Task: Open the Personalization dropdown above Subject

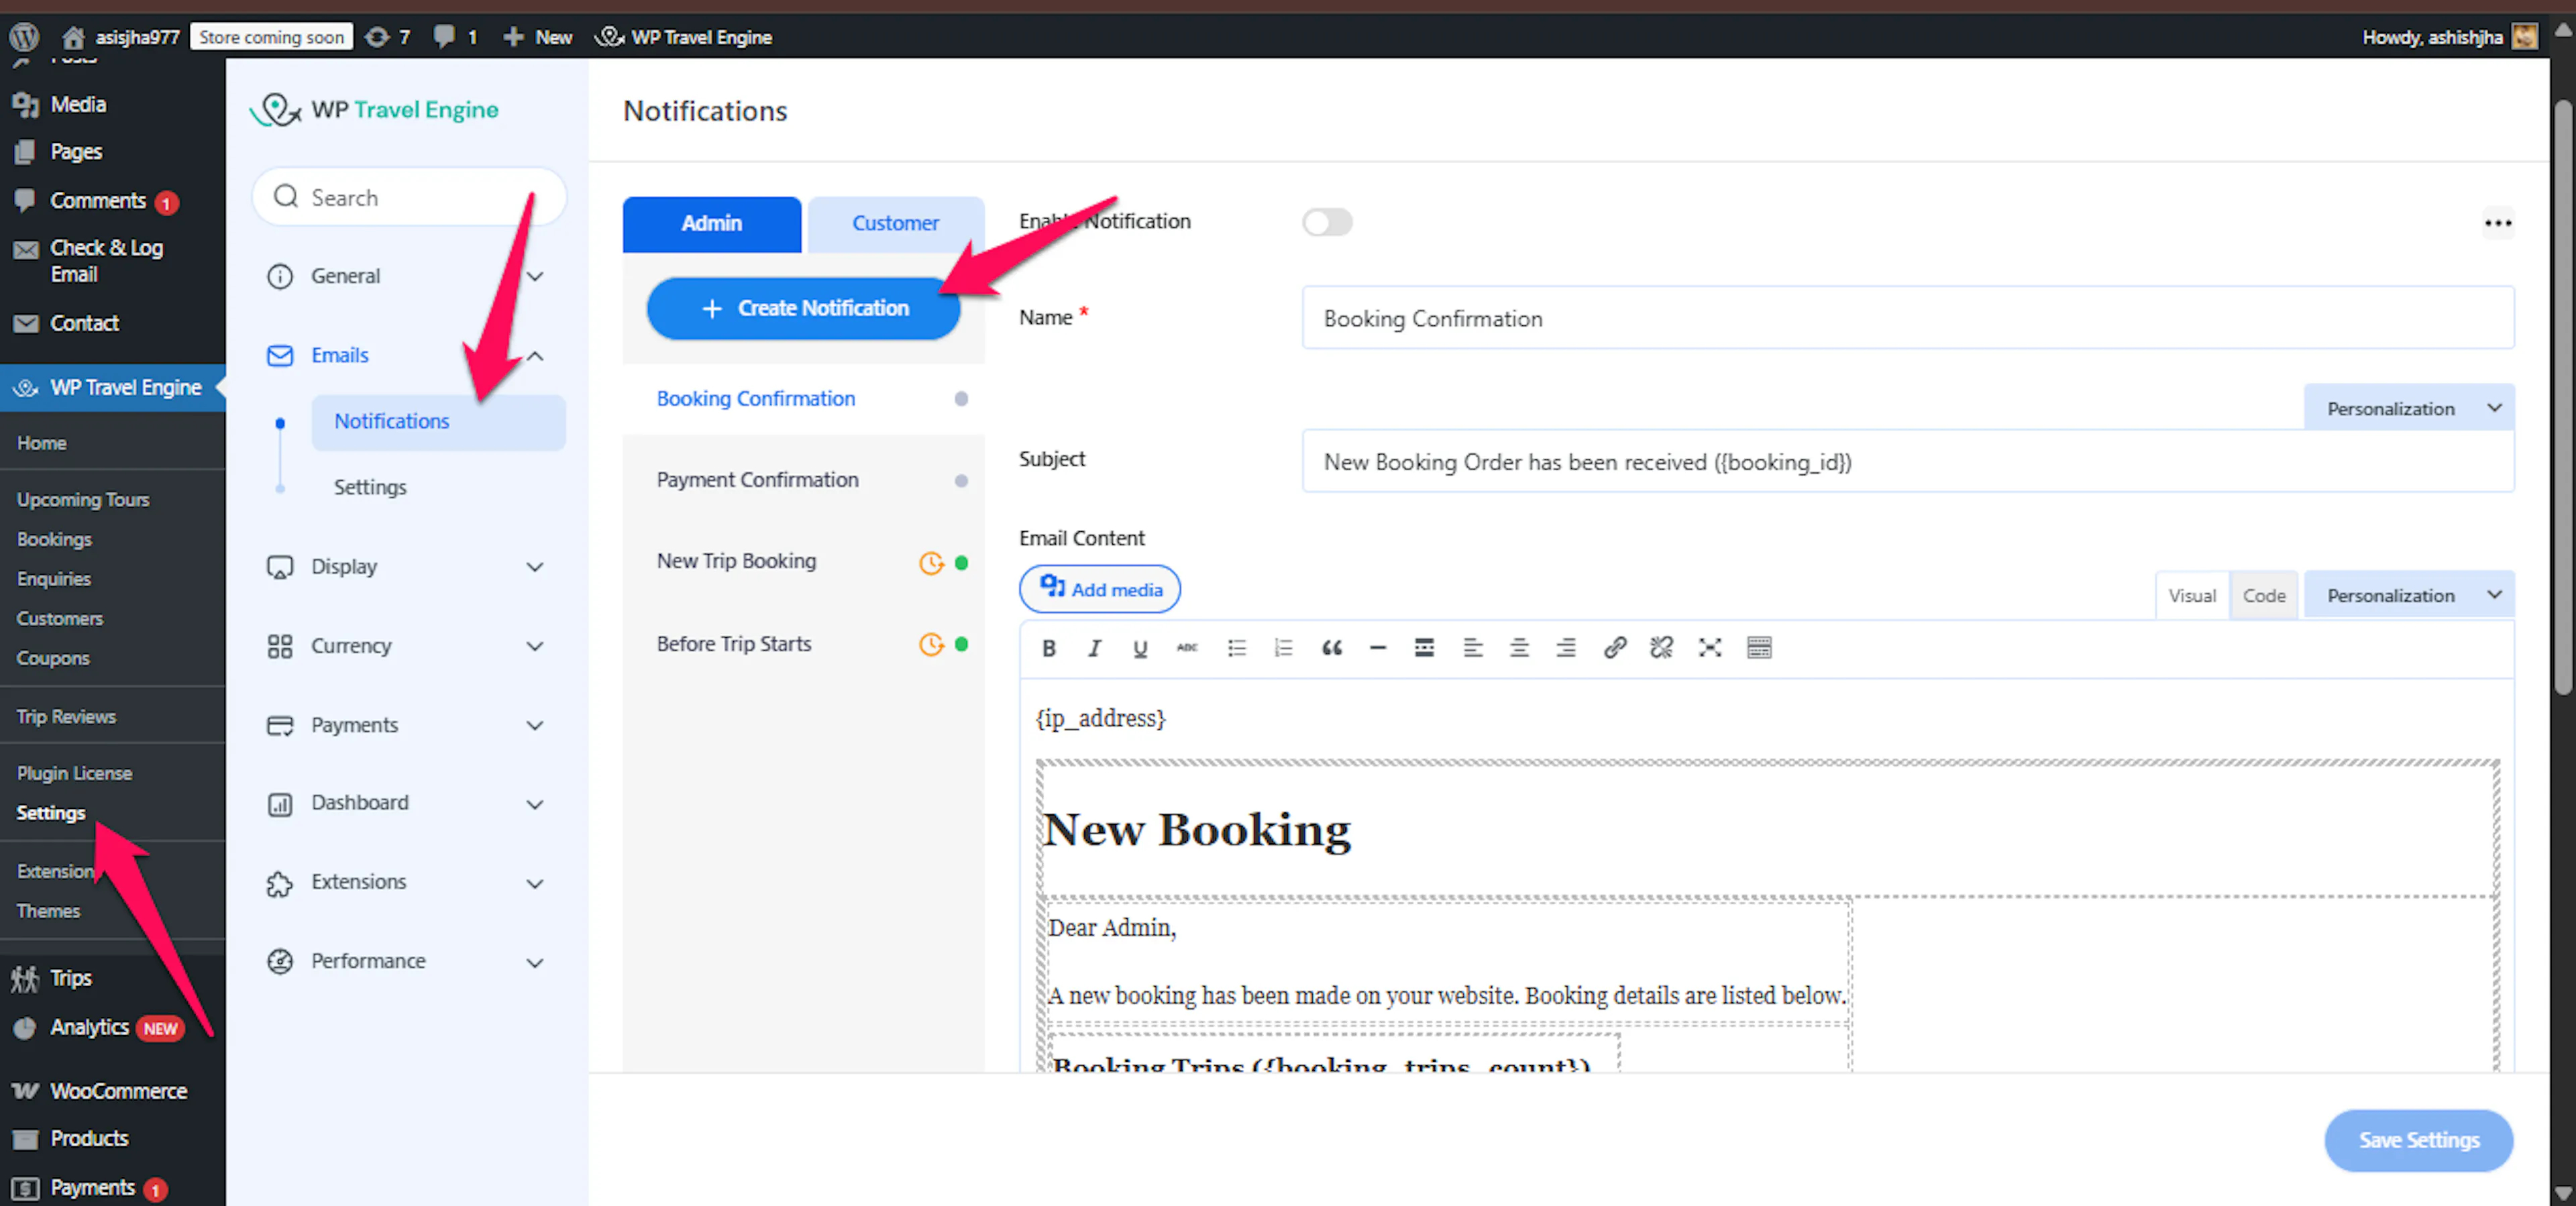Action: [2408, 408]
